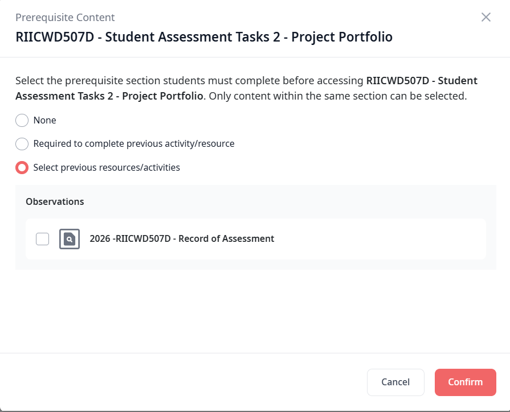Click the bold 'Assessment Tasks 2 - Project Portfolio' text in instructions
The height and width of the screenshot is (412, 510).
(109, 96)
